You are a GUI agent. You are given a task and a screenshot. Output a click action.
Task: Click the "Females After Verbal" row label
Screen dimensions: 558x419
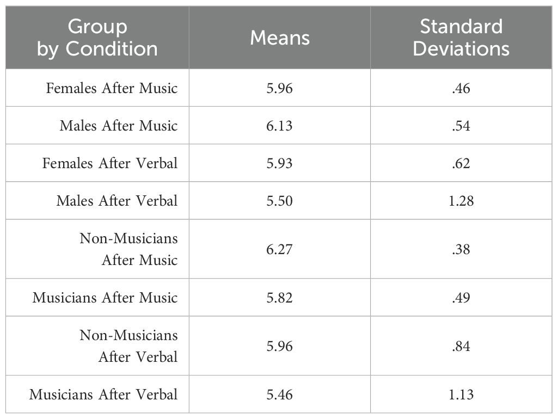tap(110, 163)
